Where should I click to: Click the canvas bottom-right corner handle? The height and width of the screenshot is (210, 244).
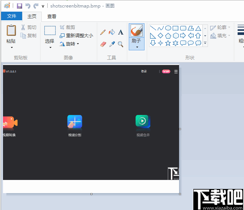point(180,194)
